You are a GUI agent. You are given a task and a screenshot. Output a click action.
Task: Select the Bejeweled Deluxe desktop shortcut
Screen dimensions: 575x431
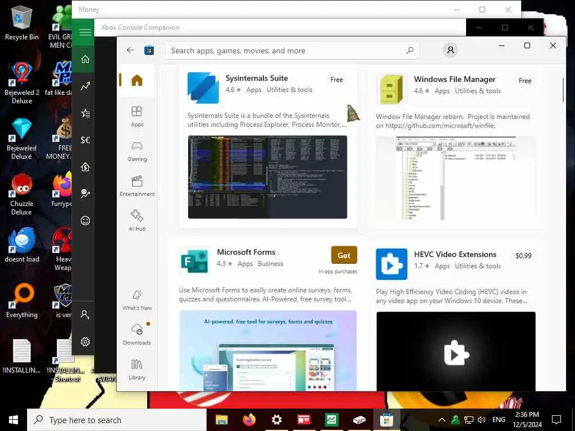click(22, 139)
